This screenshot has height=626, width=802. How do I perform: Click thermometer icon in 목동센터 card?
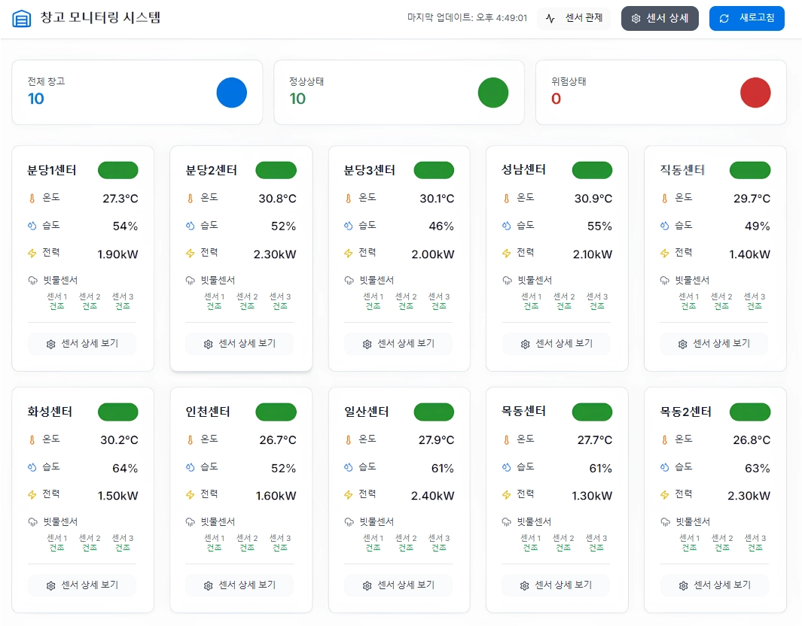tap(506, 440)
